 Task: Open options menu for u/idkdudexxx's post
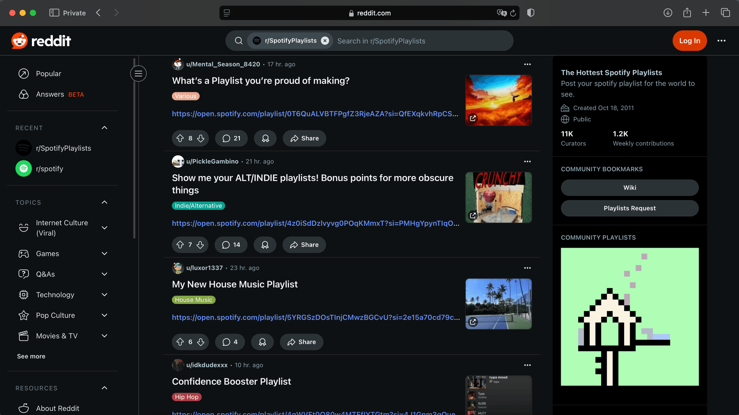click(x=527, y=365)
